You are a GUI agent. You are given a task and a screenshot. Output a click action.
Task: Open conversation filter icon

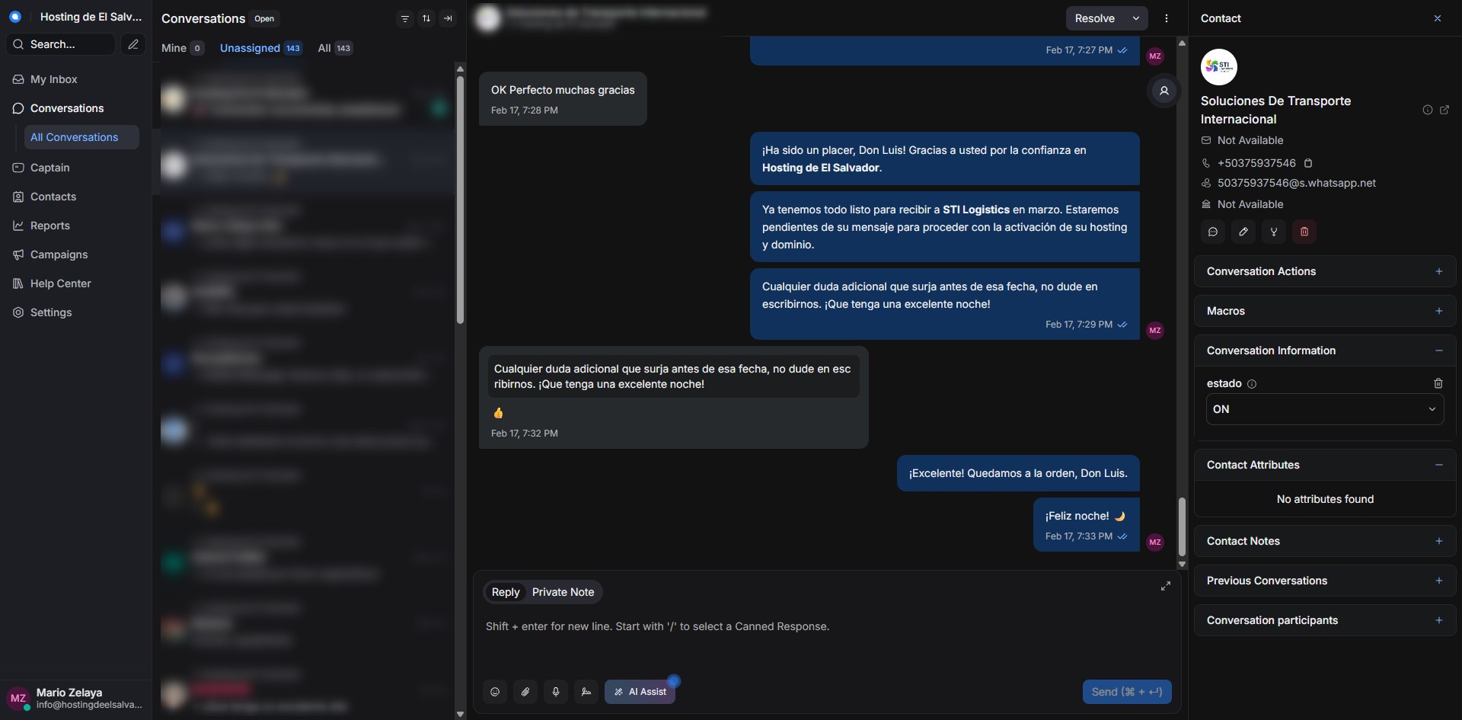(x=405, y=18)
